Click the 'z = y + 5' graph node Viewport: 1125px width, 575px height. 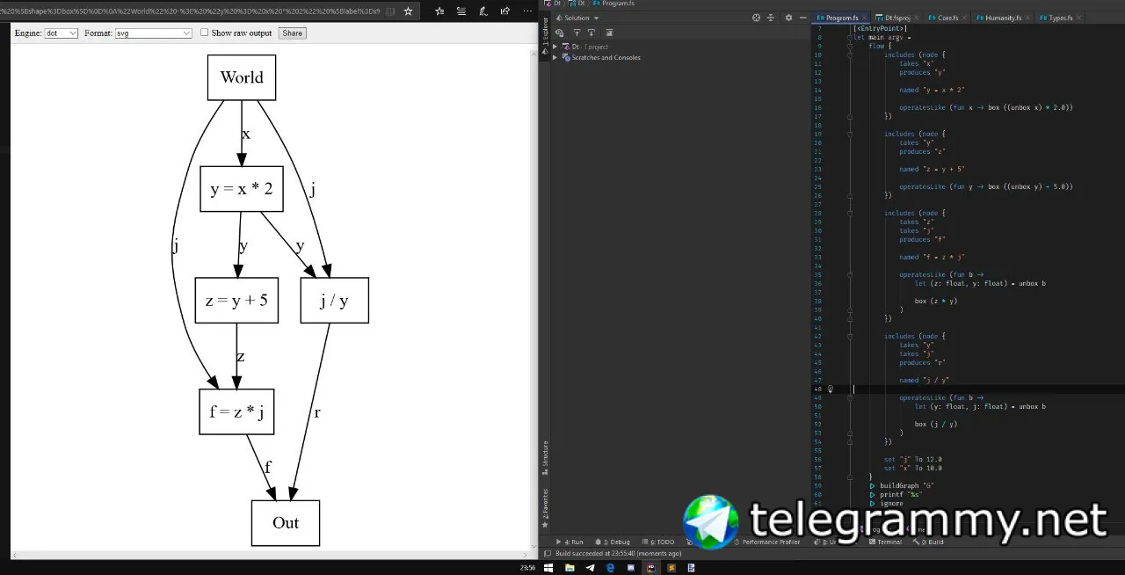click(236, 300)
